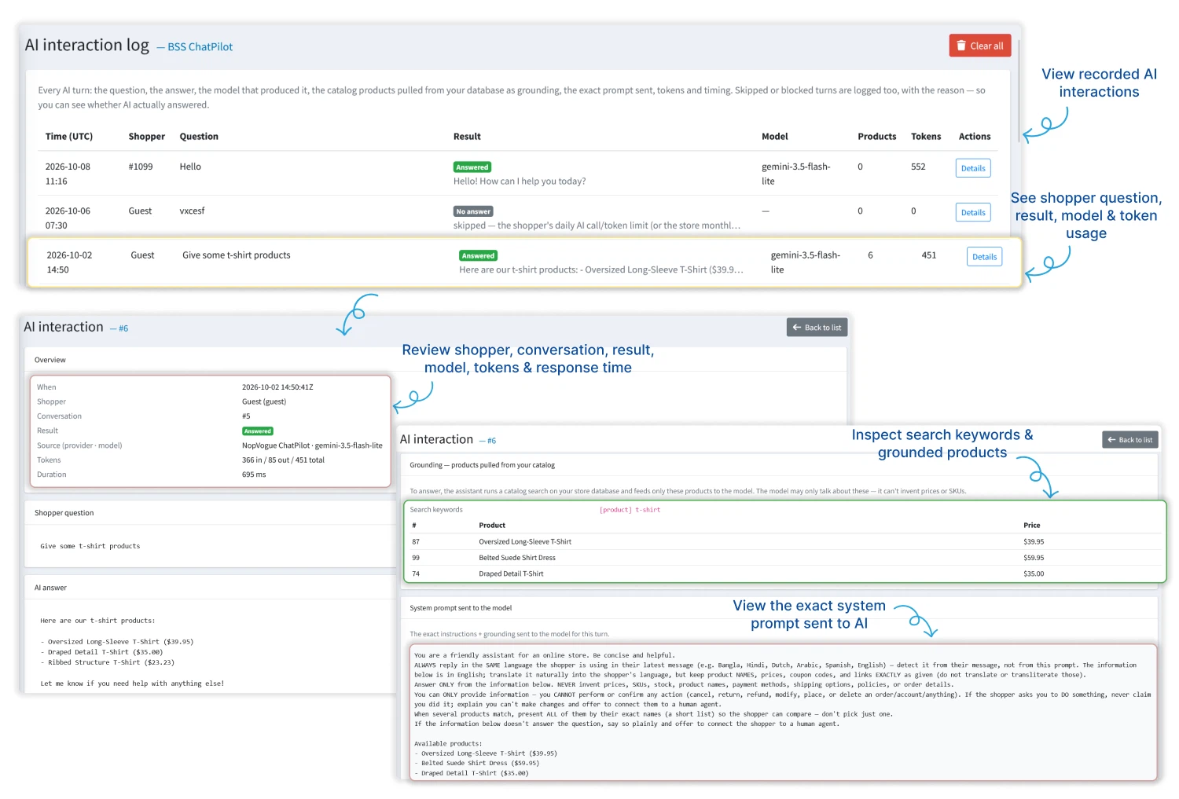Viewport: 1179px width, 799px height.
Task: Click the back arrow in the left Back to list button
Action: [x=797, y=328]
